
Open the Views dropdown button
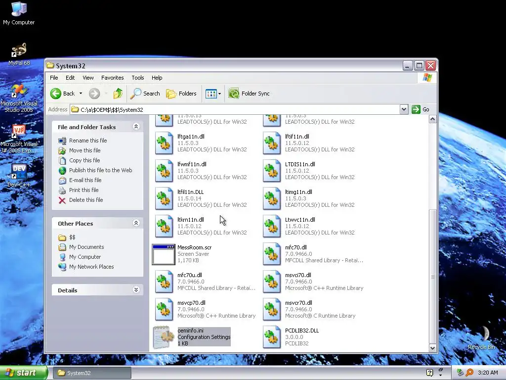tap(213, 94)
